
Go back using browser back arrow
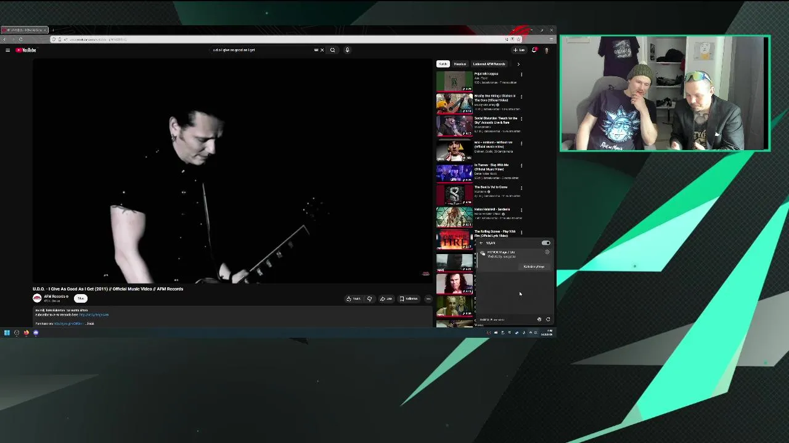coord(5,39)
